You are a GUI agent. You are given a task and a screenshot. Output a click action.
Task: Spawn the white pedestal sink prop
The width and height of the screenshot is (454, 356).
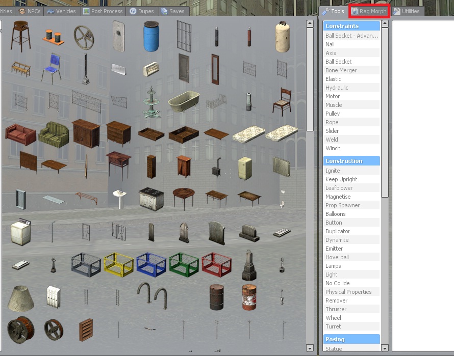119,199
